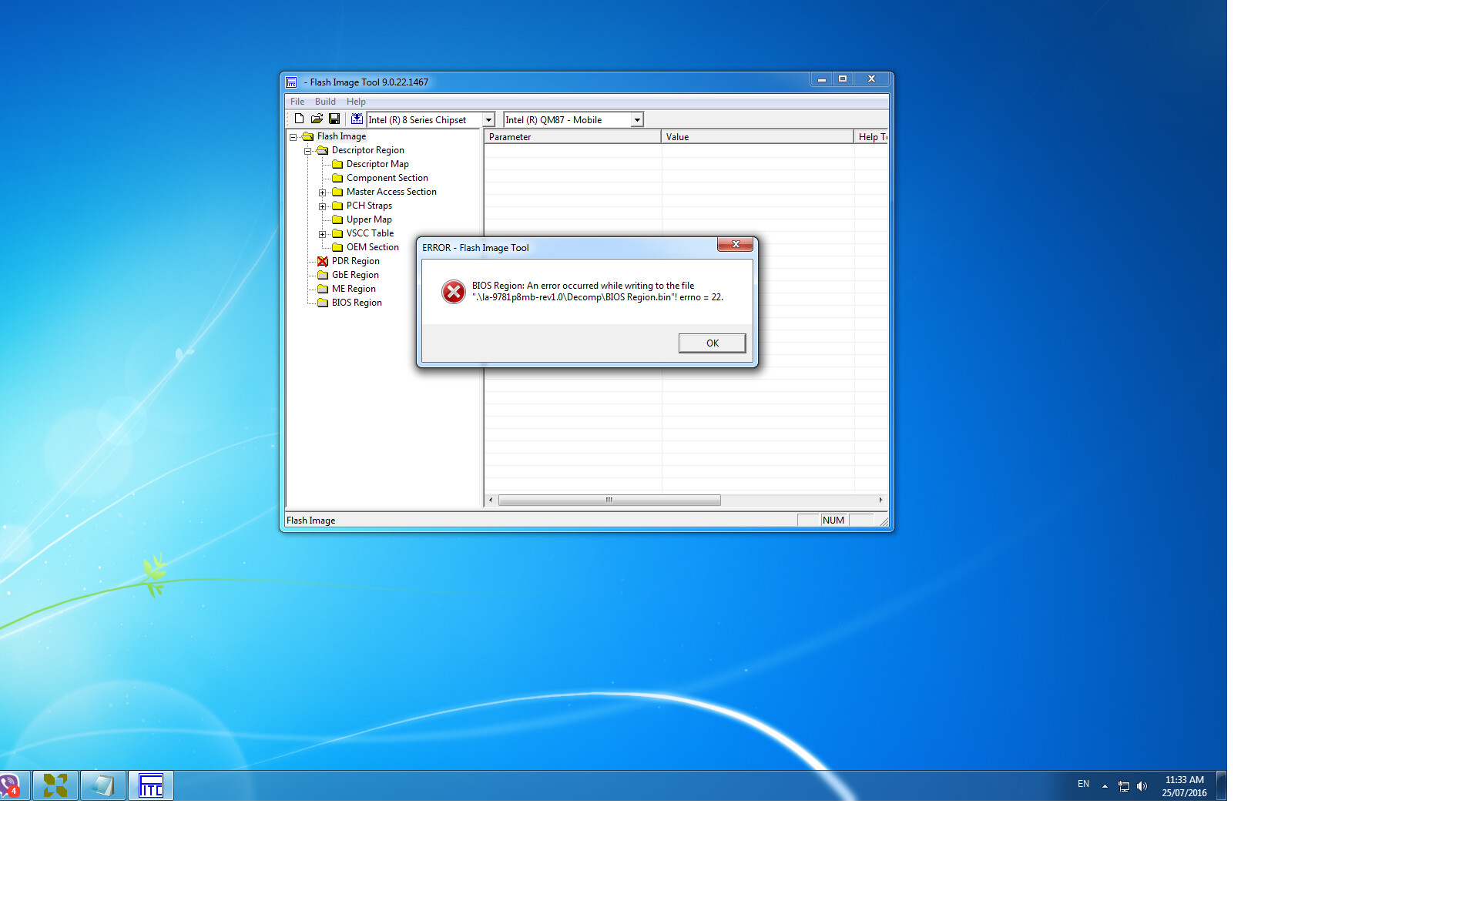The image size is (1479, 924).
Task: Select PCH Straps in the tree
Action: 369,206
